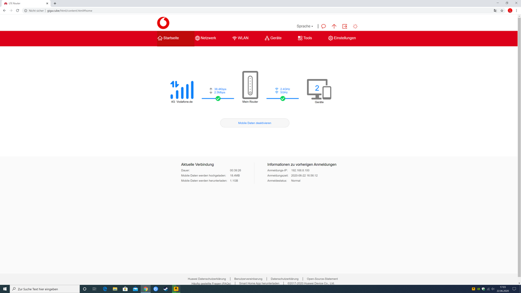Image resolution: width=521 pixels, height=293 pixels.
Task: Click the page vertical scrollbar
Action: (x=519, y=146)
